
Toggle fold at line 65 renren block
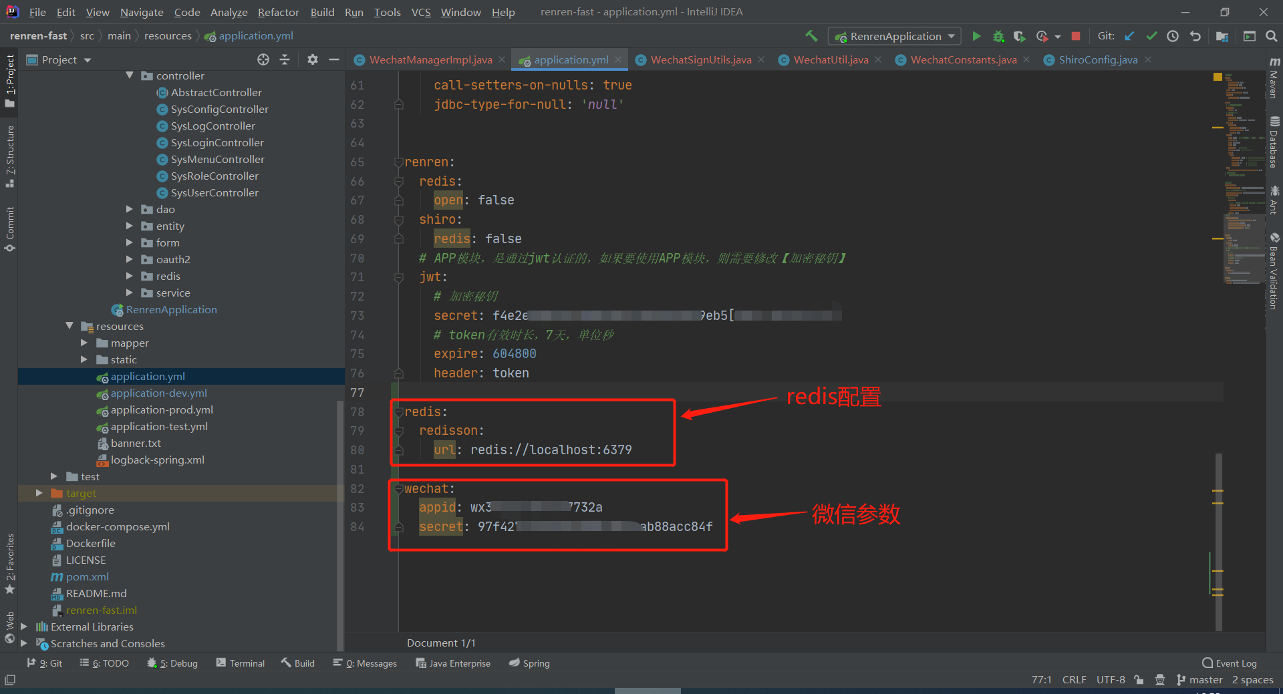click(399, 162)
